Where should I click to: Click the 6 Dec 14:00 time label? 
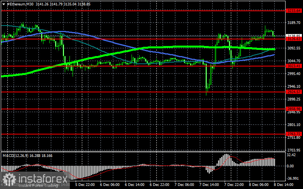tap(135, 185)
